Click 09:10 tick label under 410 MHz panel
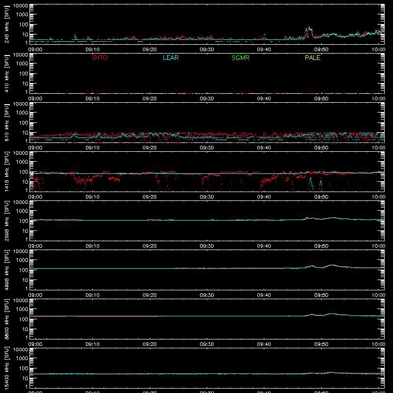 92,99
